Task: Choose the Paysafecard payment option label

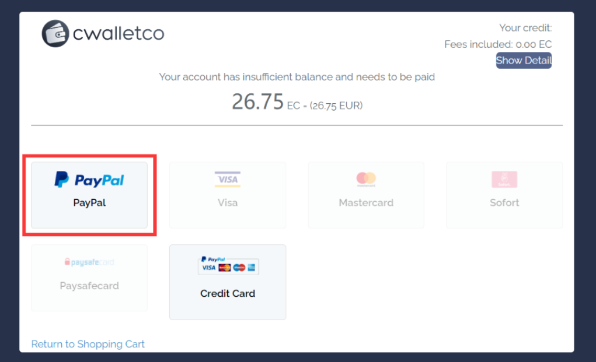Action: [x=89, y=286]
